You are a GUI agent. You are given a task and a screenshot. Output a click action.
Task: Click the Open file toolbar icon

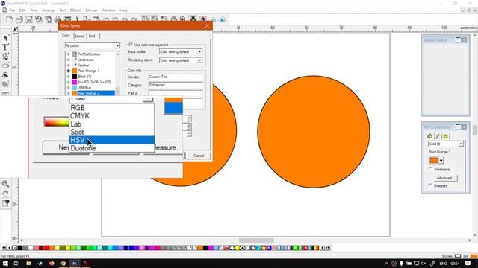click(x=19, y=20)
